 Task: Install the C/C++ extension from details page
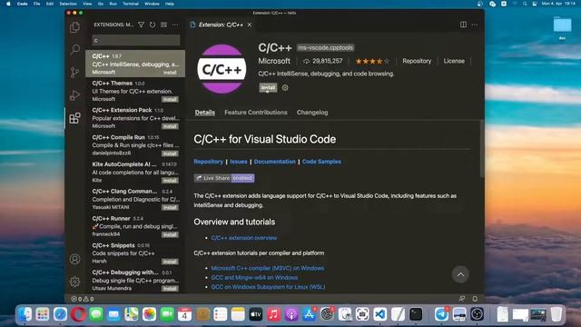click(268, 88)
